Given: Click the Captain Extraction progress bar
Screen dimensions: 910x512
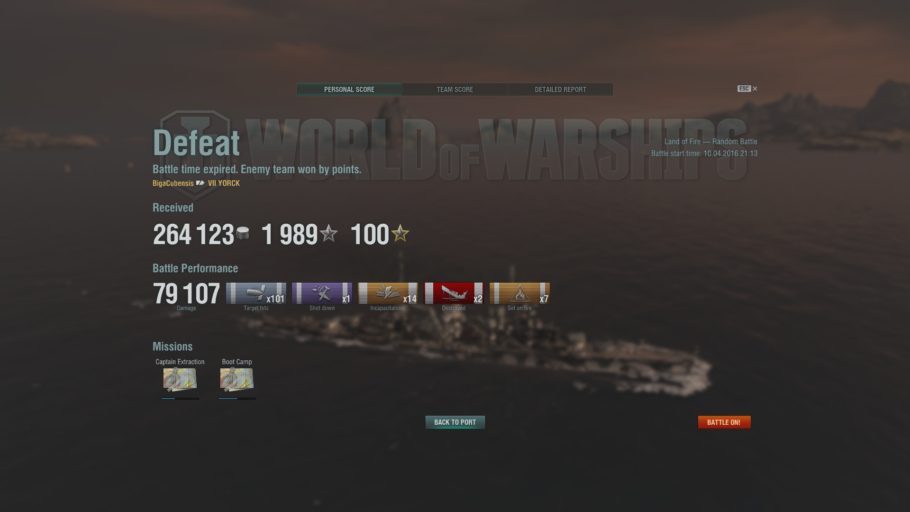Looking at the screenshot, I should 180,399.
